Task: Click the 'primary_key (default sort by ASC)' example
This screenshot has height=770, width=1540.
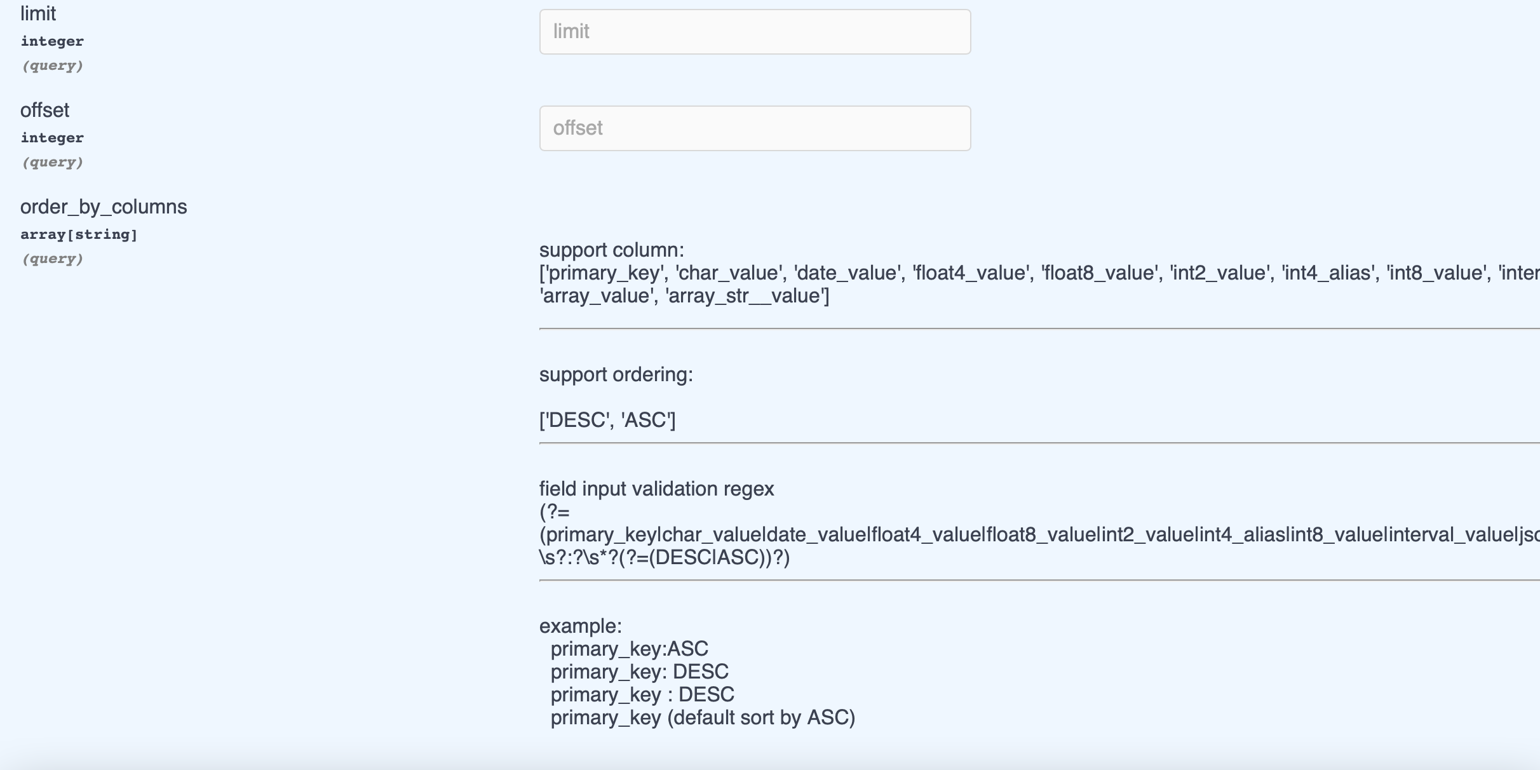Action: tap(703, 717)
